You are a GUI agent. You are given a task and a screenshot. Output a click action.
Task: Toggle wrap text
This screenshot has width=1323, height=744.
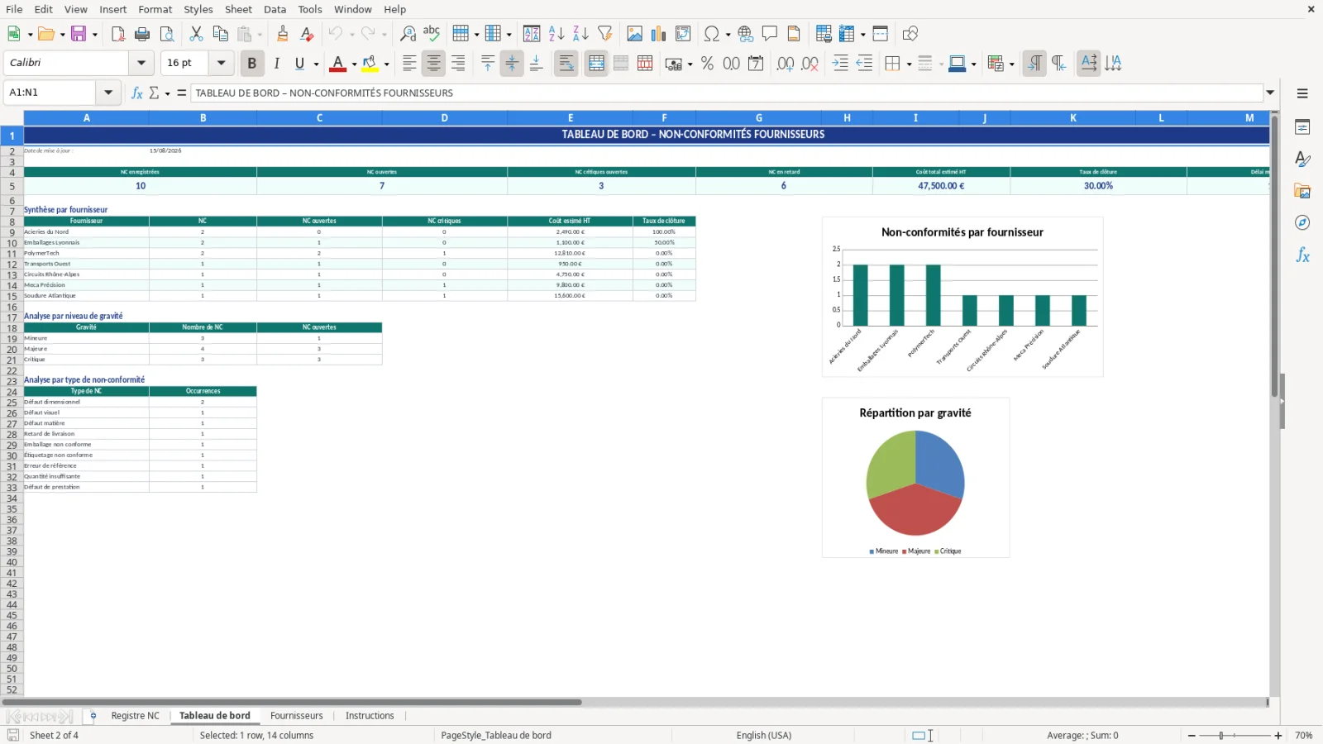(566, 64)
